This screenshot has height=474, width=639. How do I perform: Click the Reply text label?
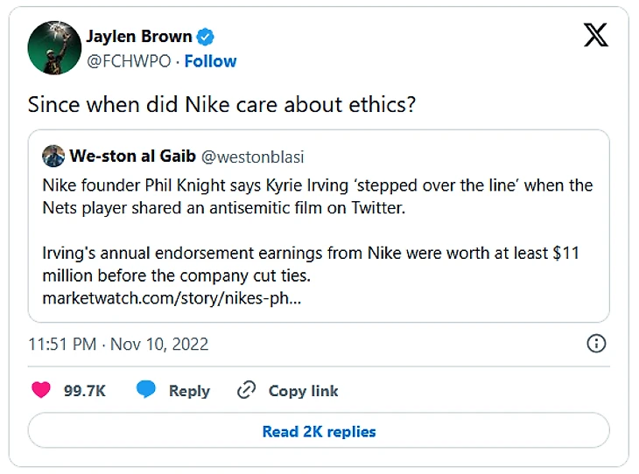189,391
